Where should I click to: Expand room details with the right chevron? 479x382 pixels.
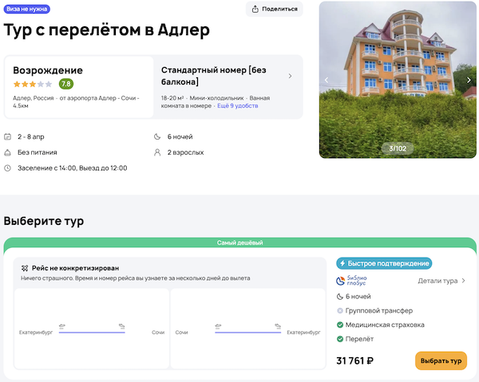[x=290, y=77]
